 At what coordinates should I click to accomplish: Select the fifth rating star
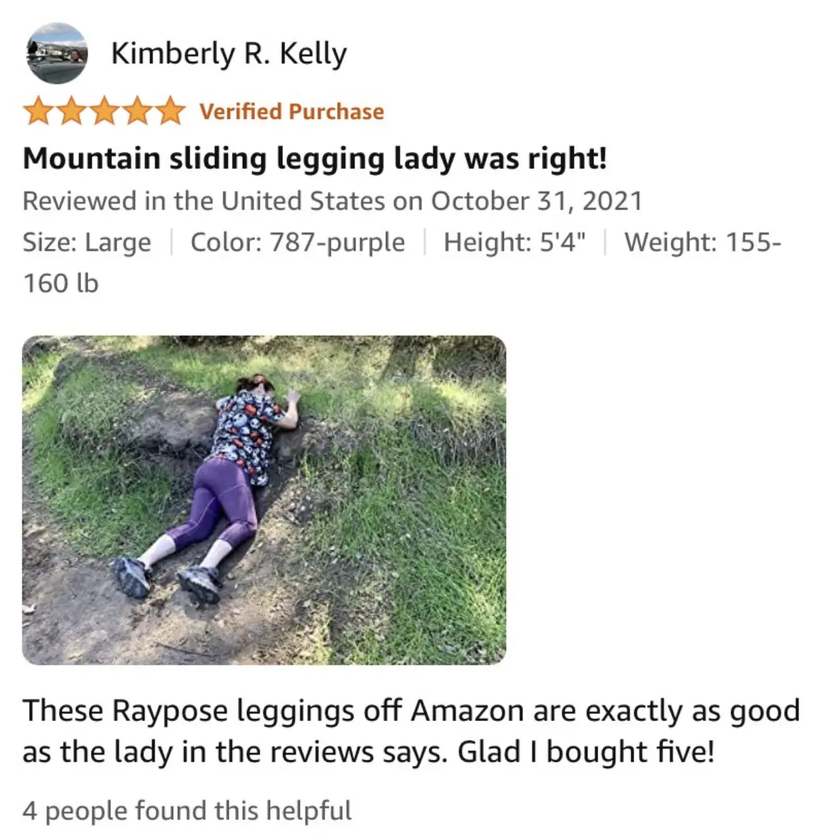(x=170, y=112)
